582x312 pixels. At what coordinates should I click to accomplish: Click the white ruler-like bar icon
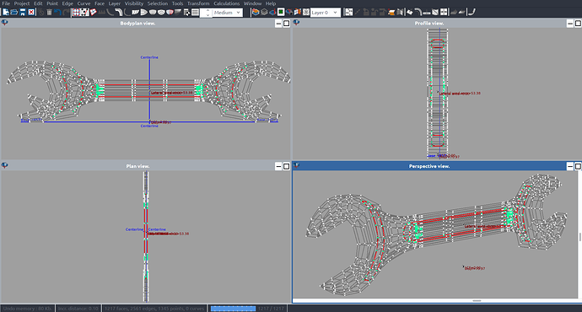[427, 13]
